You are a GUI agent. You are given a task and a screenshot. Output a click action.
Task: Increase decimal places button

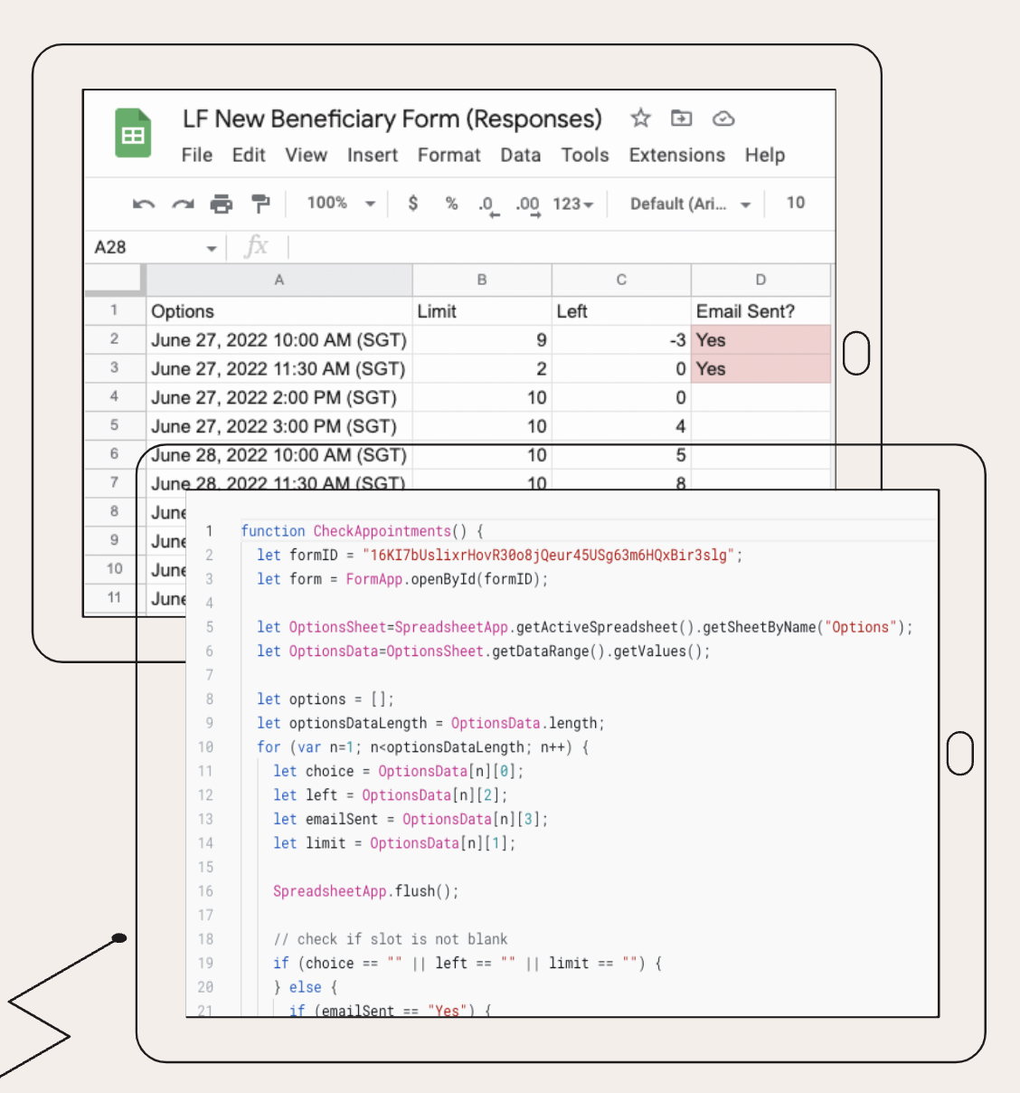point(528,205)
